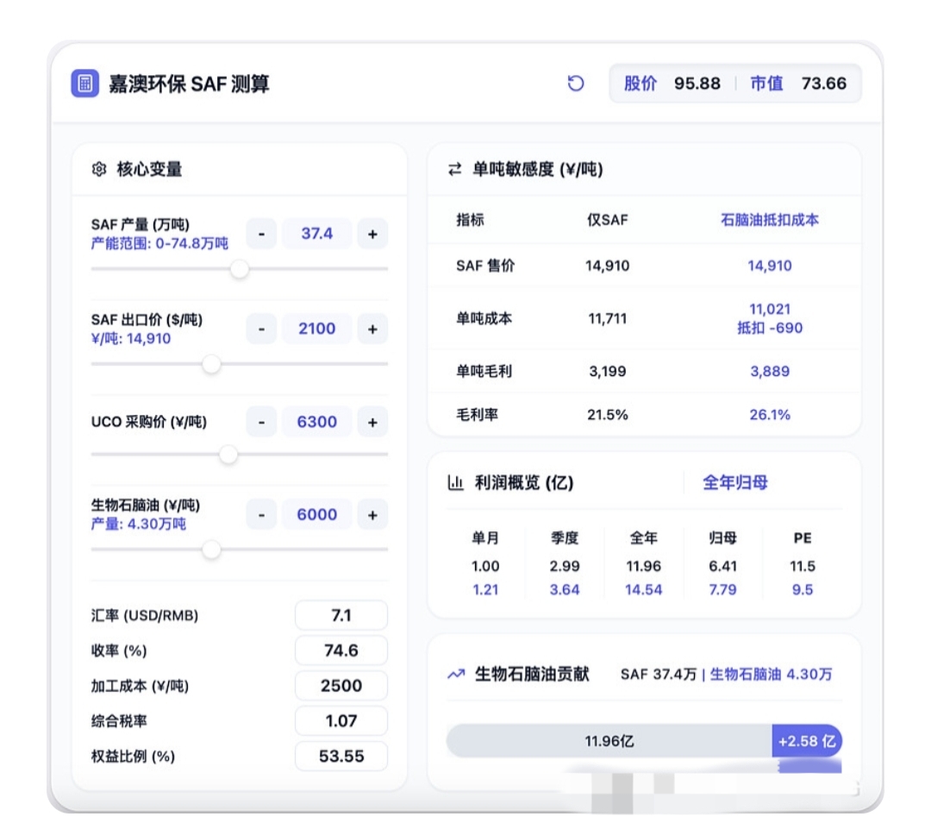Click the 收率 (%) input 74.6

(x=341, y=650)
